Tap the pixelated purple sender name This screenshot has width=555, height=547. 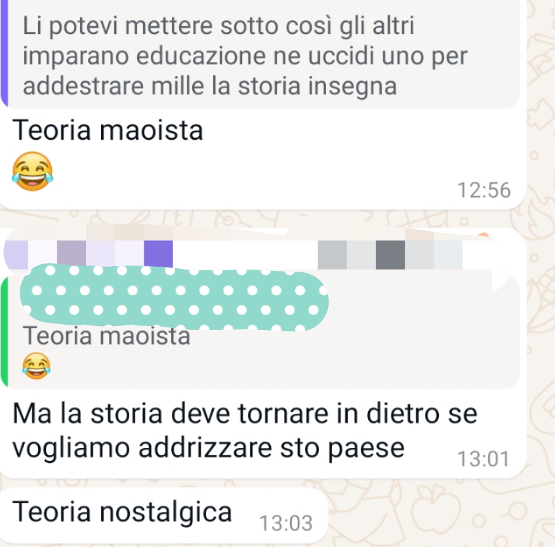click(x=88, y=254)
